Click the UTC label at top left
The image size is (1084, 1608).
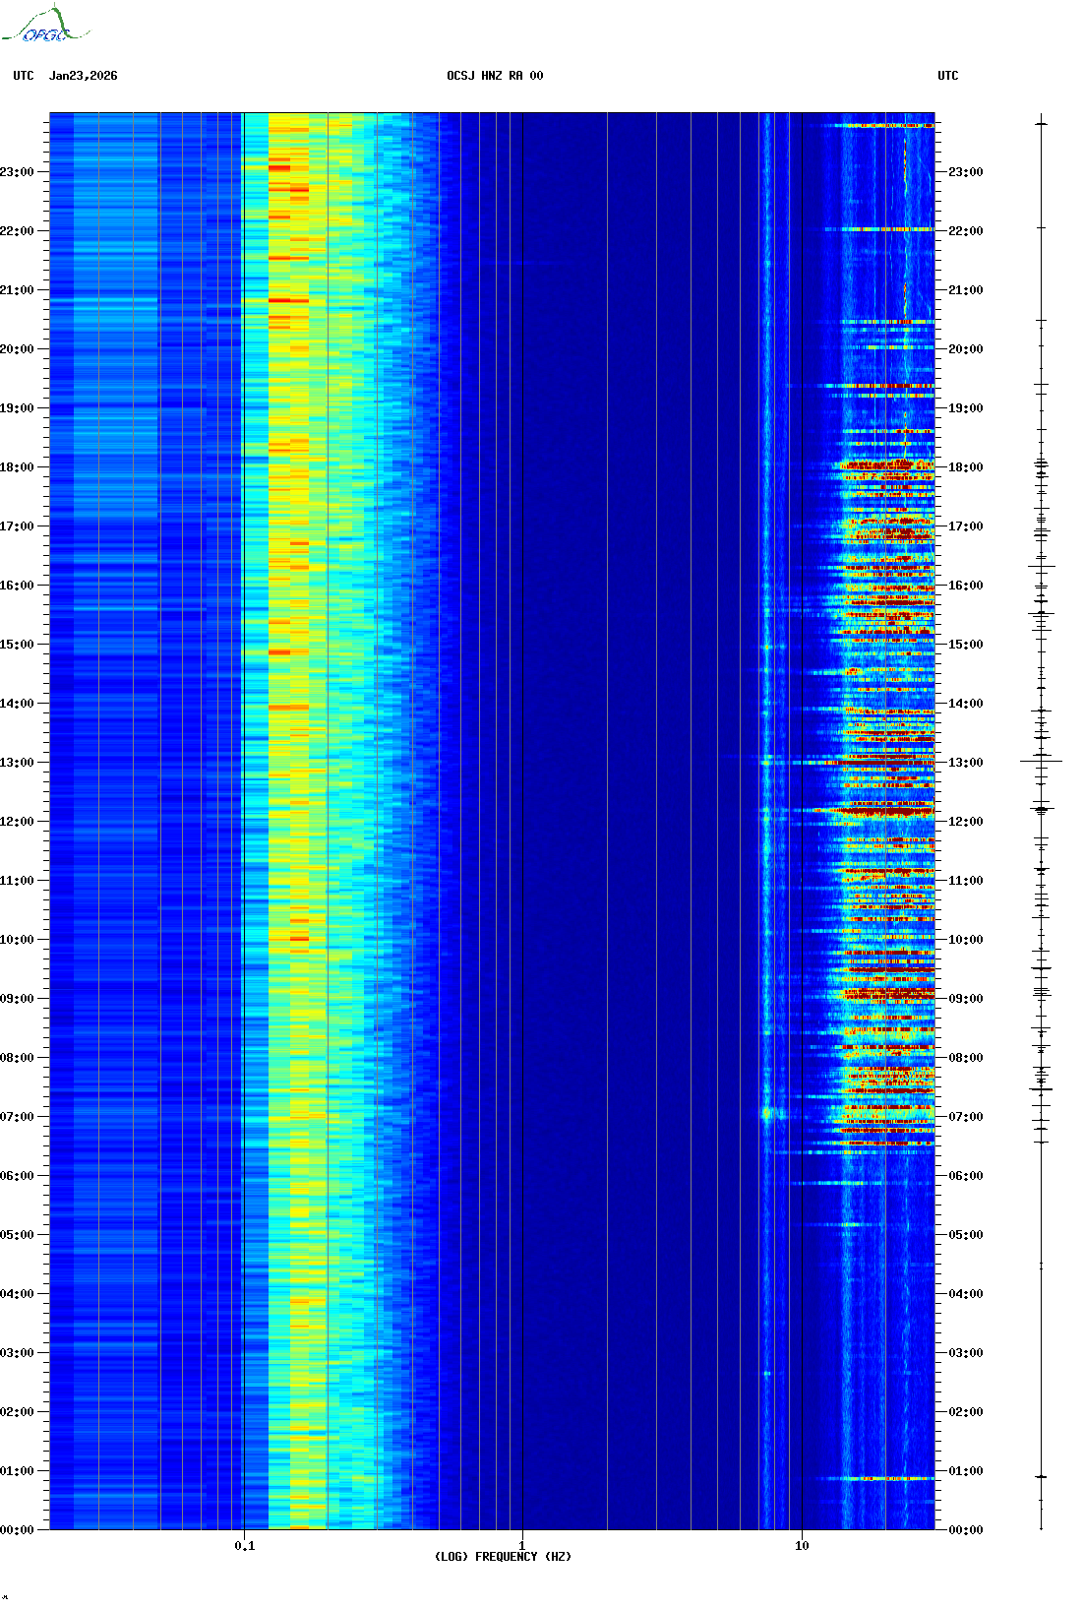[x=24, y=76]
